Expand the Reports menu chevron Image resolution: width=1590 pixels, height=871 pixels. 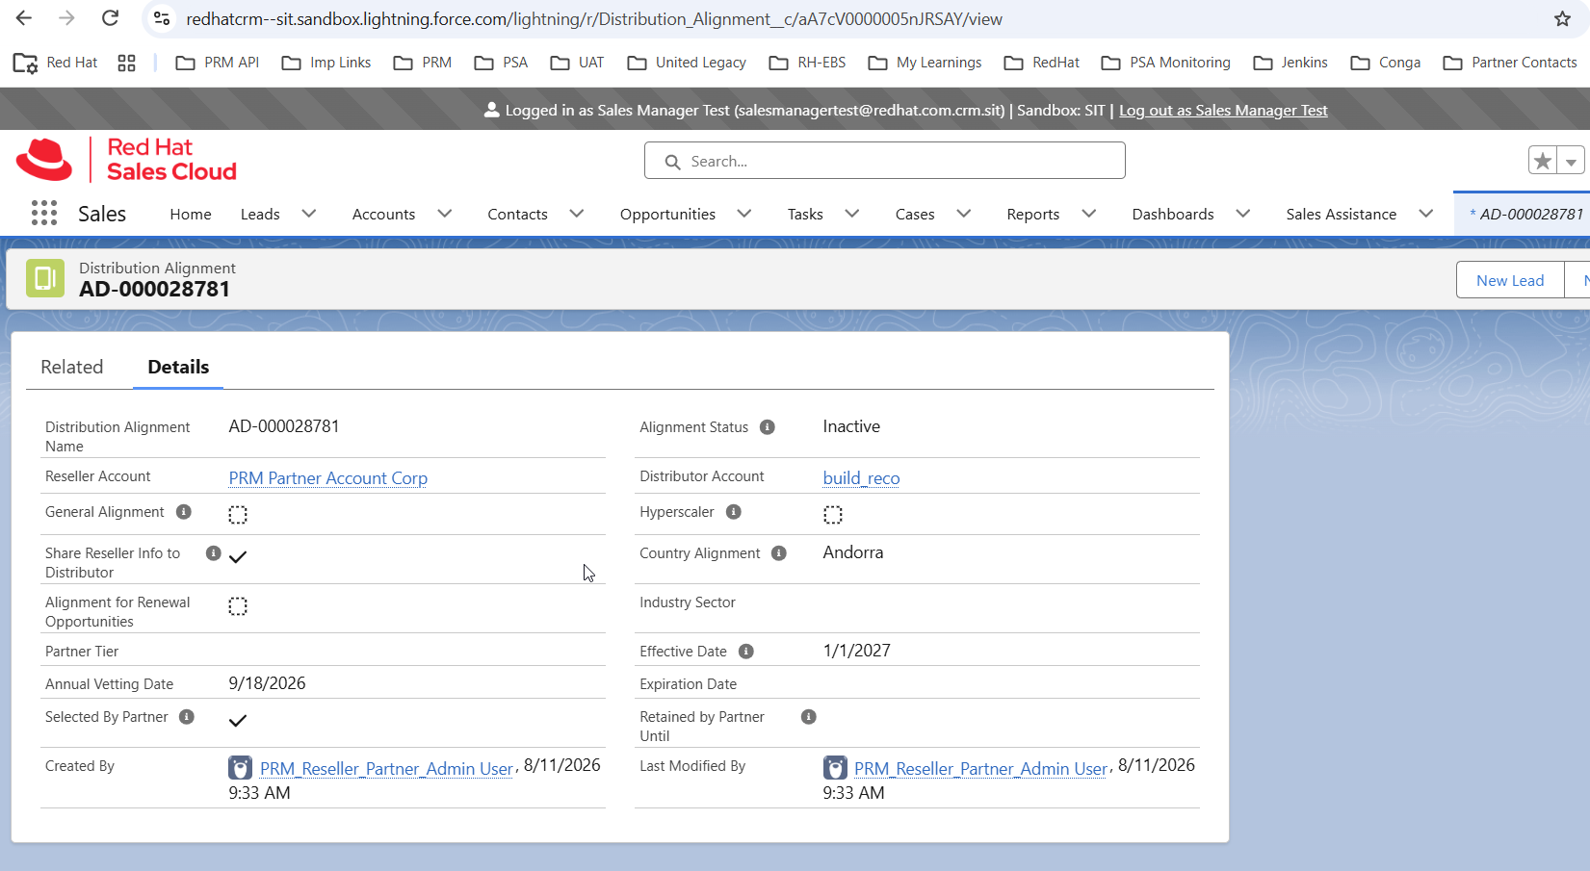pos(1089,214)
